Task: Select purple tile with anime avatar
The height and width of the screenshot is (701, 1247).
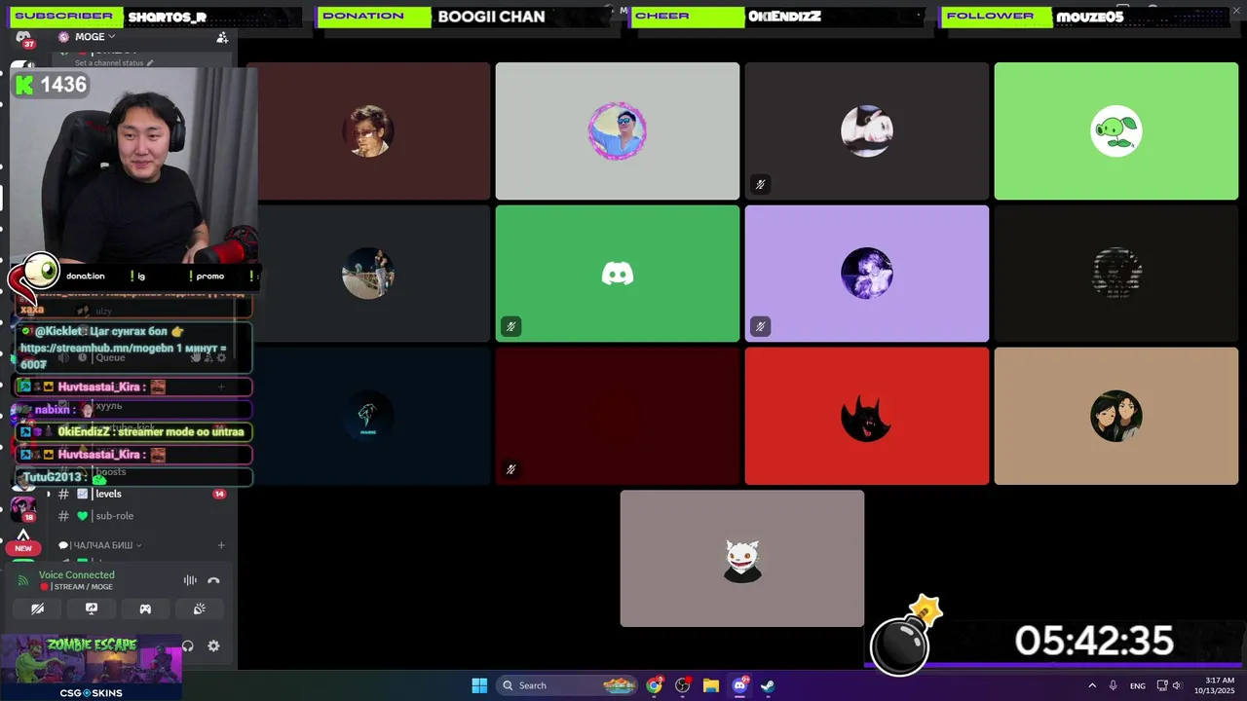Action: coord(866,274)
